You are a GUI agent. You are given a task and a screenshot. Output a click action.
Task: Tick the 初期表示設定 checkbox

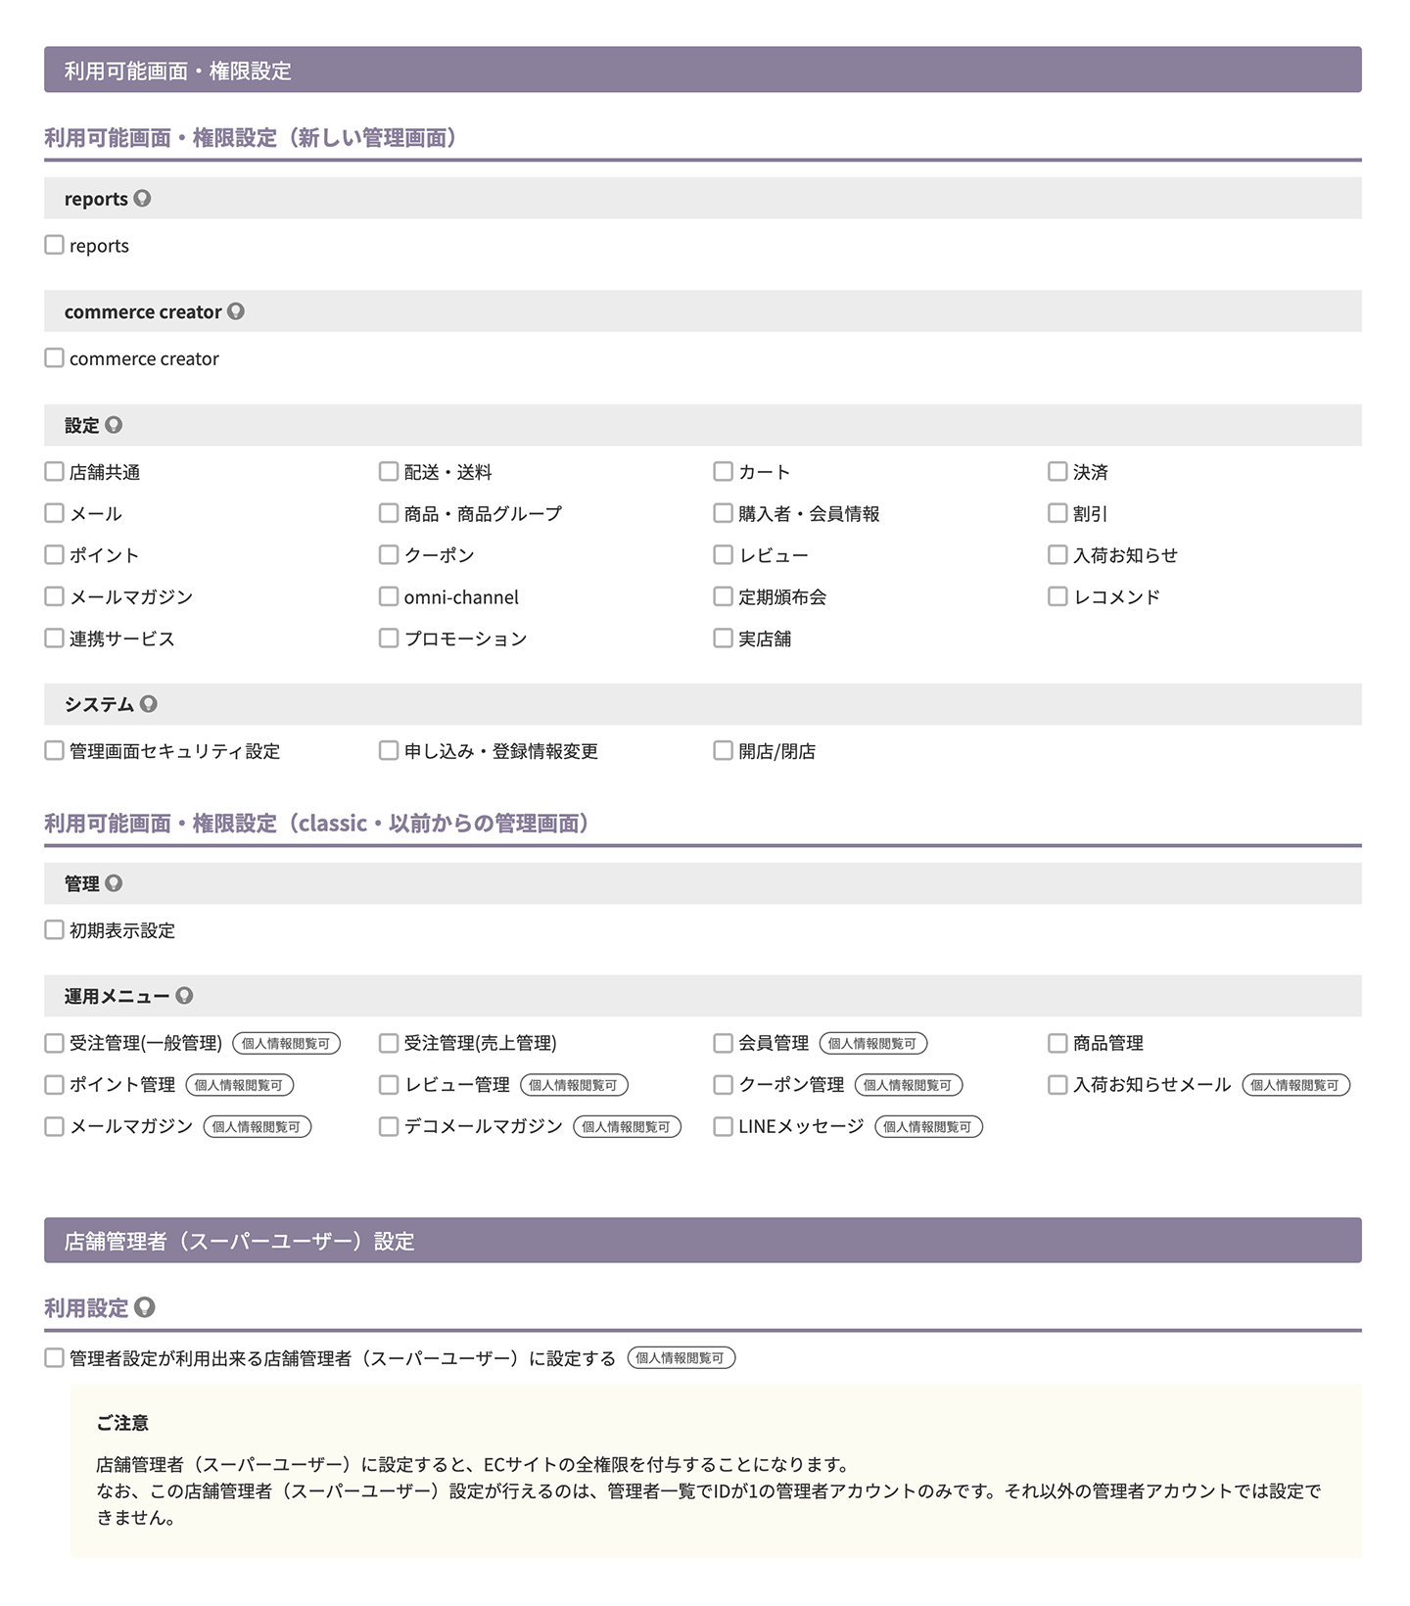point(55,930)
